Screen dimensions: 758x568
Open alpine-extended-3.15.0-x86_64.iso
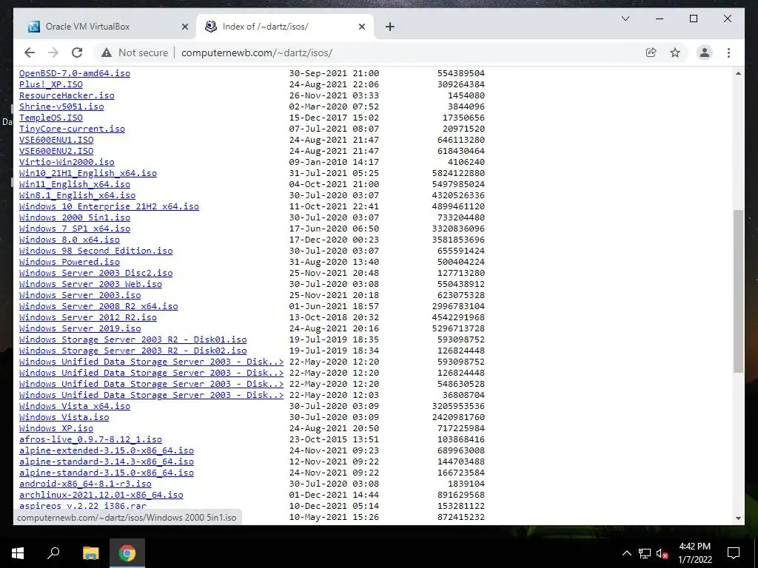pos(107,451)
